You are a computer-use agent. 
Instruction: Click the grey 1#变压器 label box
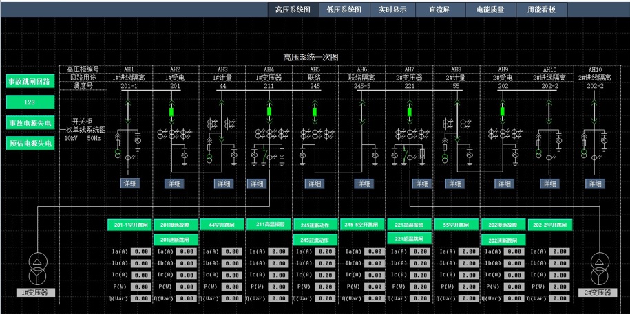(x=36, y=292)
